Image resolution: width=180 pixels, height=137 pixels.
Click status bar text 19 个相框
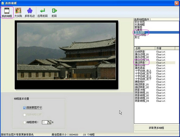coord(89,135)
